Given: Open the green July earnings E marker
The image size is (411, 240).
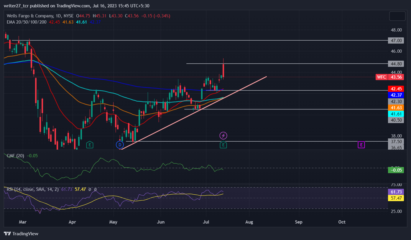Looking at the screenshot, I should [x=223, y=145].
